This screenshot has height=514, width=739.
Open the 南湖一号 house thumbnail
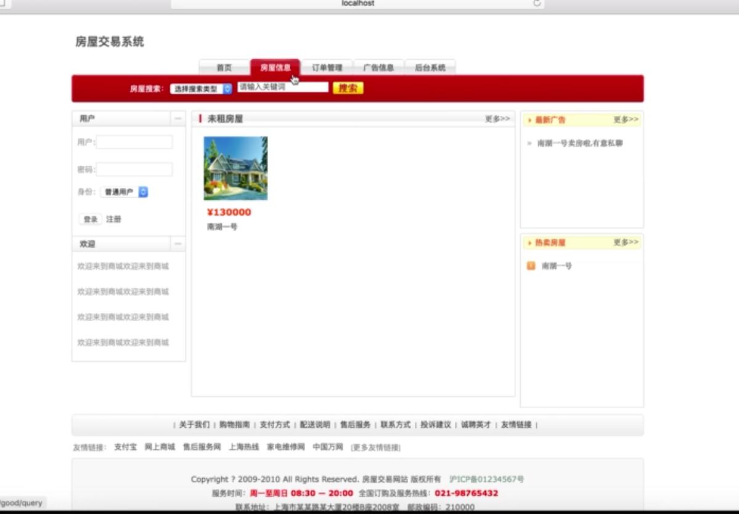[x=235, y=168]
